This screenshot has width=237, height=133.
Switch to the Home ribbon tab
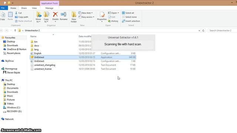[x=13, y=8]
